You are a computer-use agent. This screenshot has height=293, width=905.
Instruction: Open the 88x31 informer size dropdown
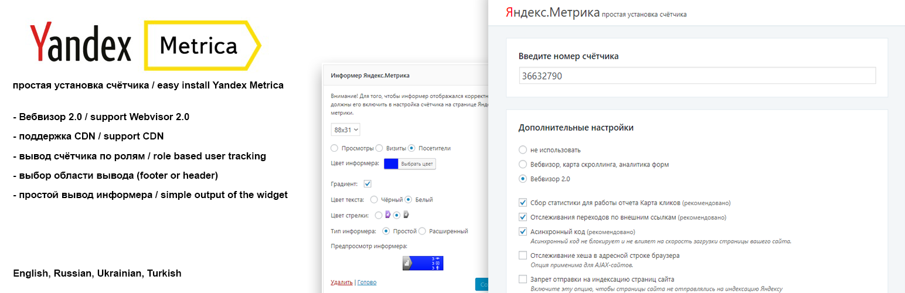click(x=346, y=130)
